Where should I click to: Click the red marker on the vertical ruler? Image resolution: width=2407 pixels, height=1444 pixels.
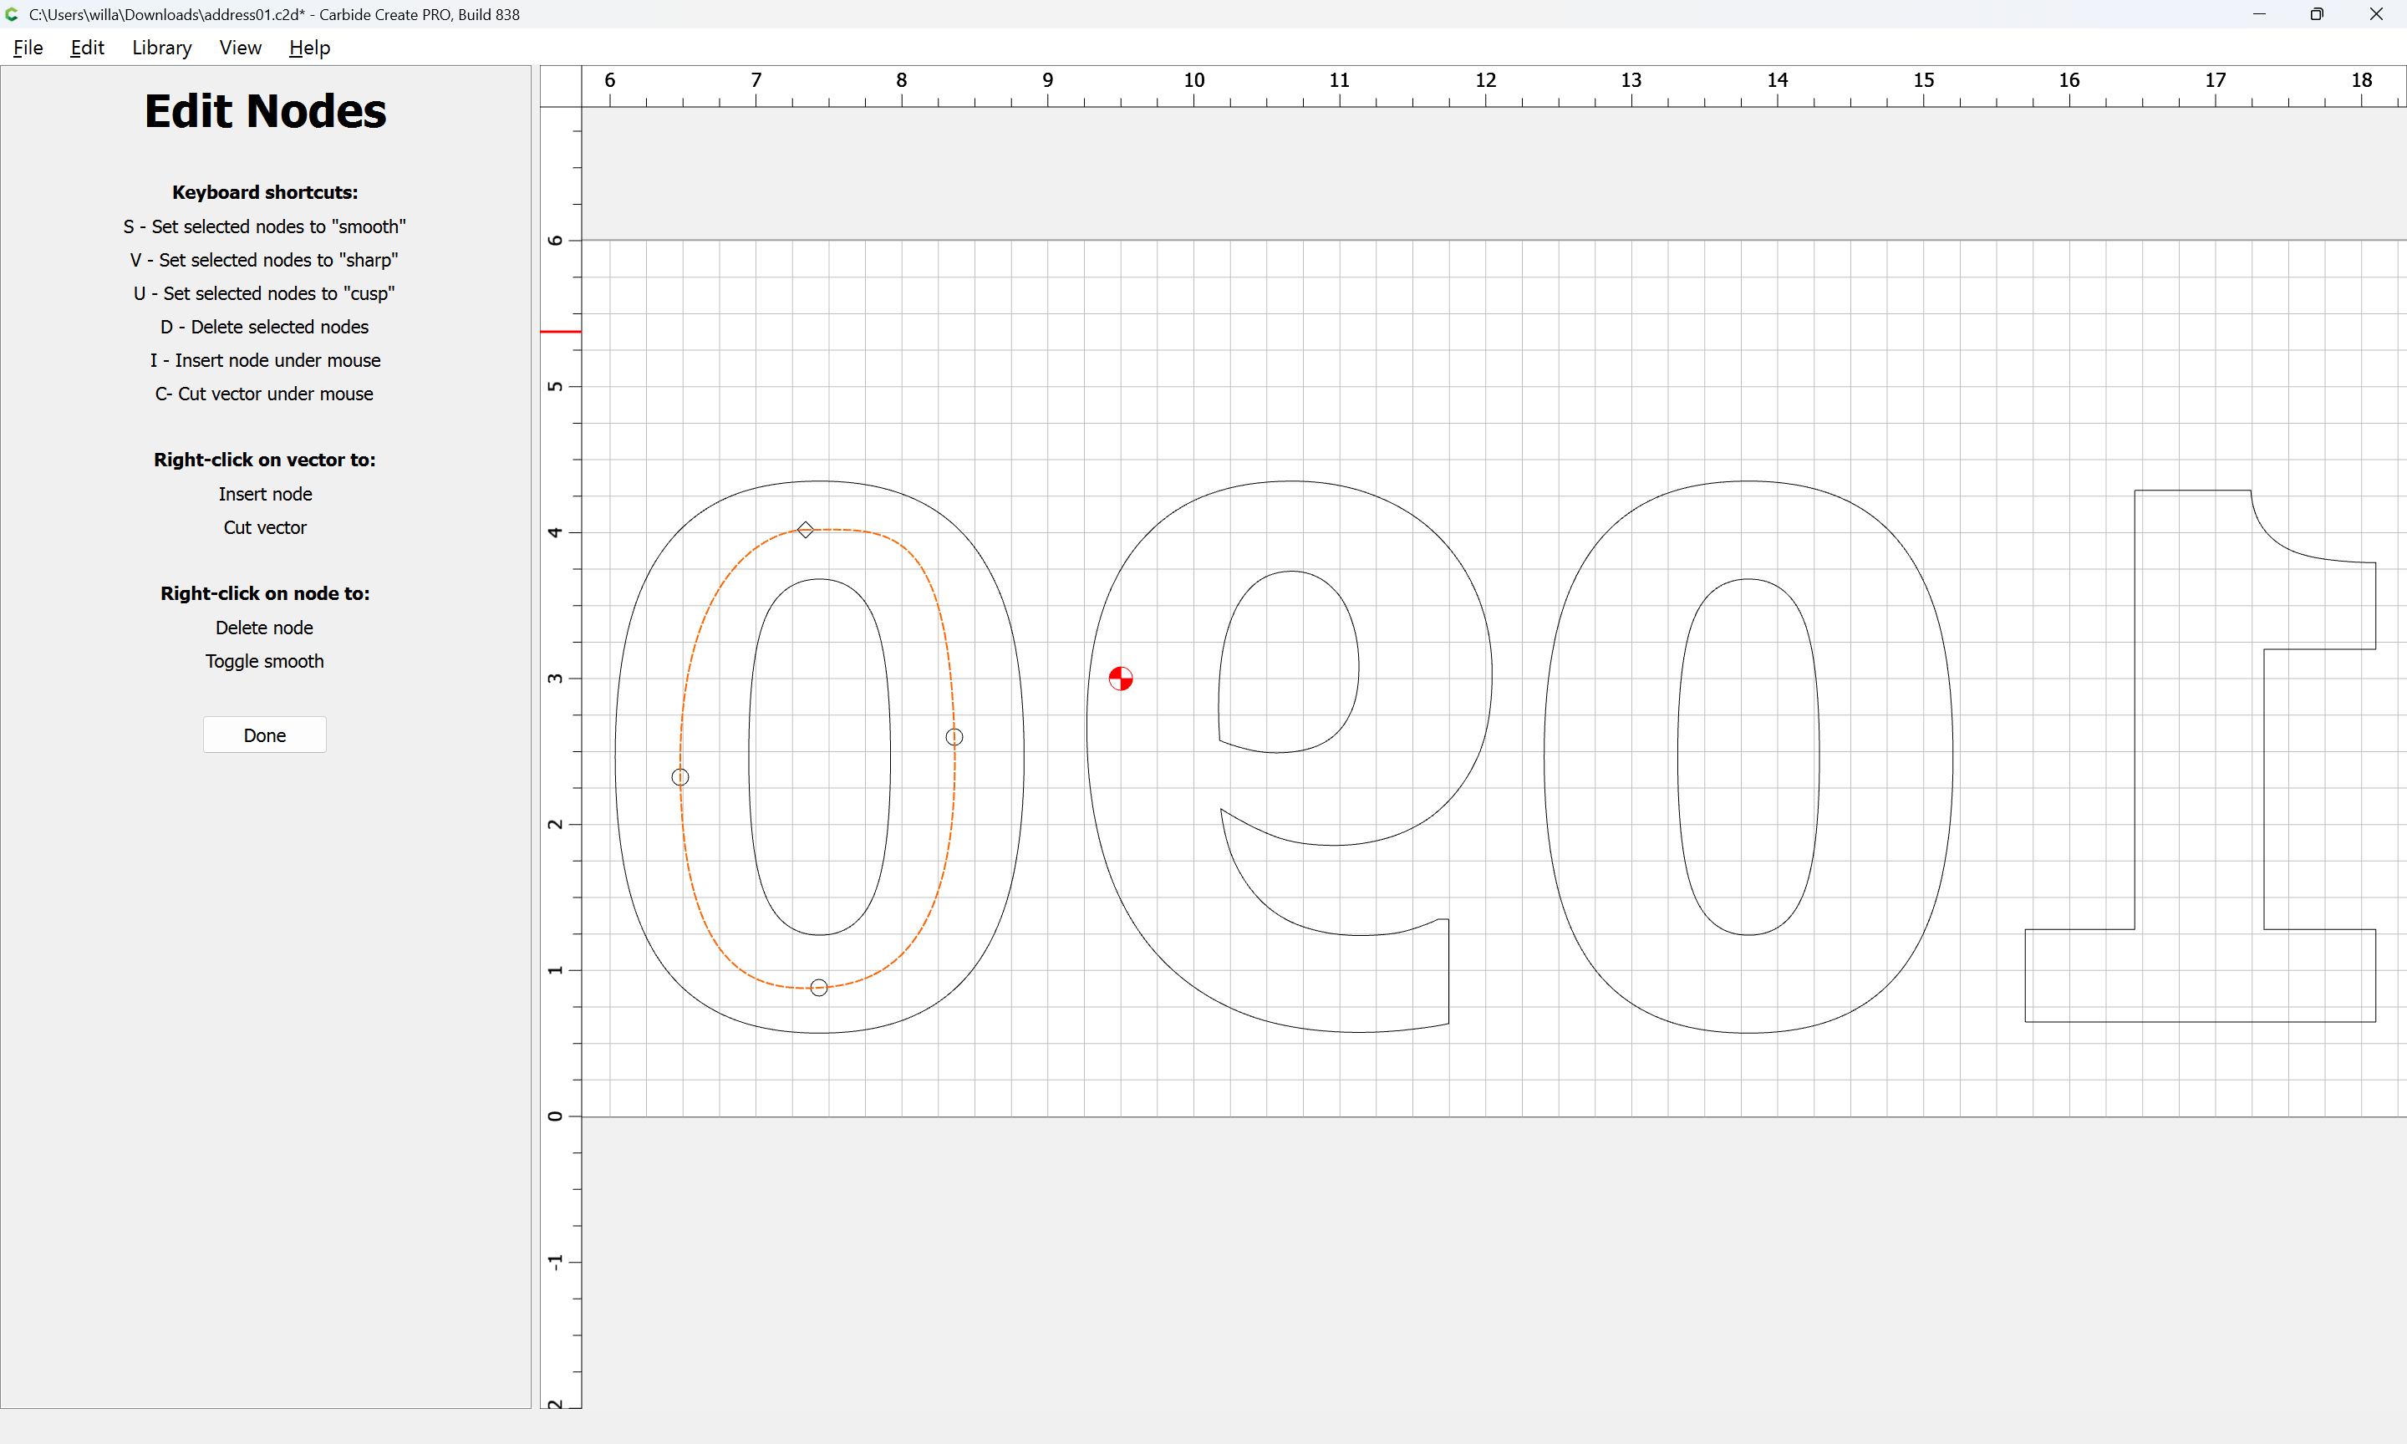pos(561,332)
